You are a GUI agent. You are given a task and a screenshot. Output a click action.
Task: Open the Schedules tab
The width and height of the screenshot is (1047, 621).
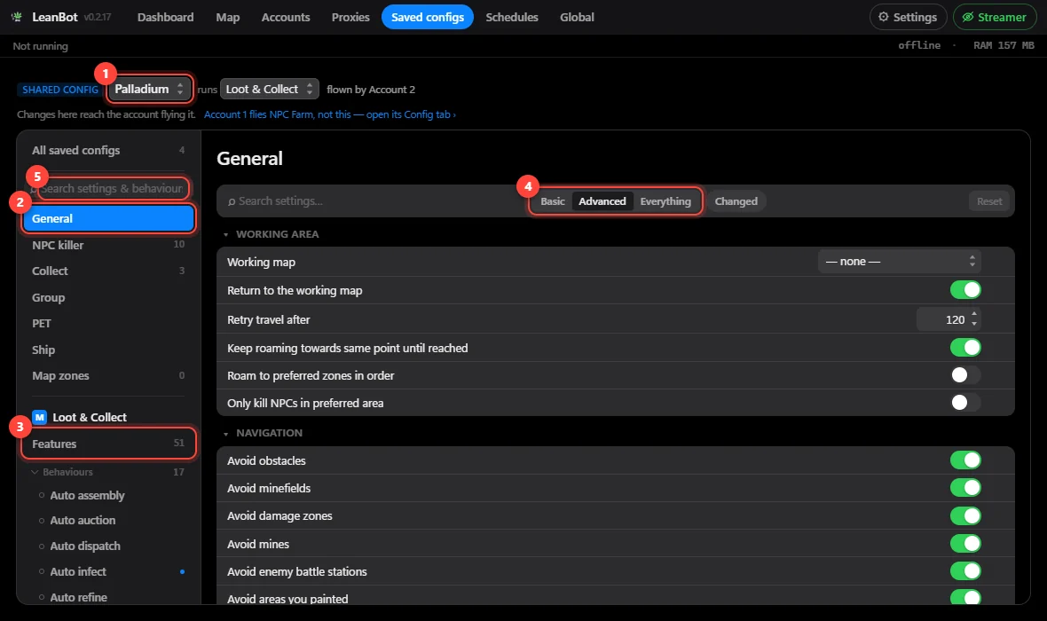pyautogui.click(x=511, y=18)
